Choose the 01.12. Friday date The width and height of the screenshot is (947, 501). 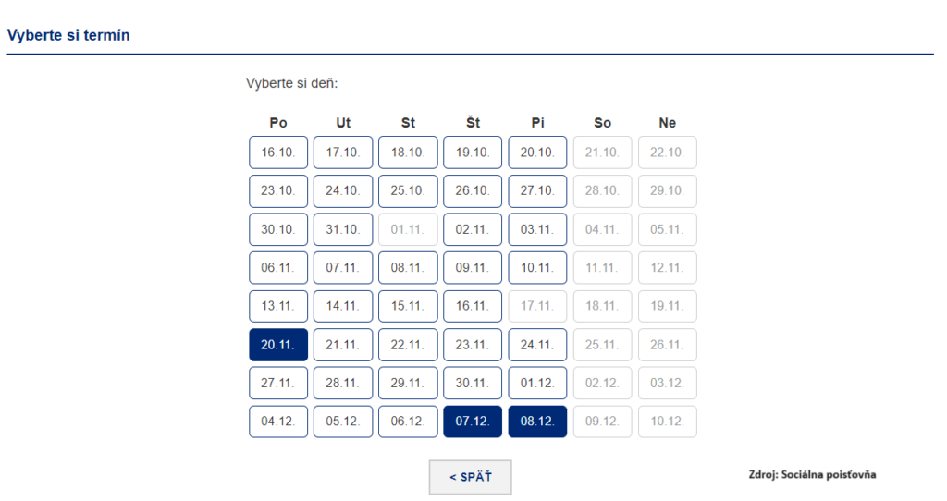537,383
